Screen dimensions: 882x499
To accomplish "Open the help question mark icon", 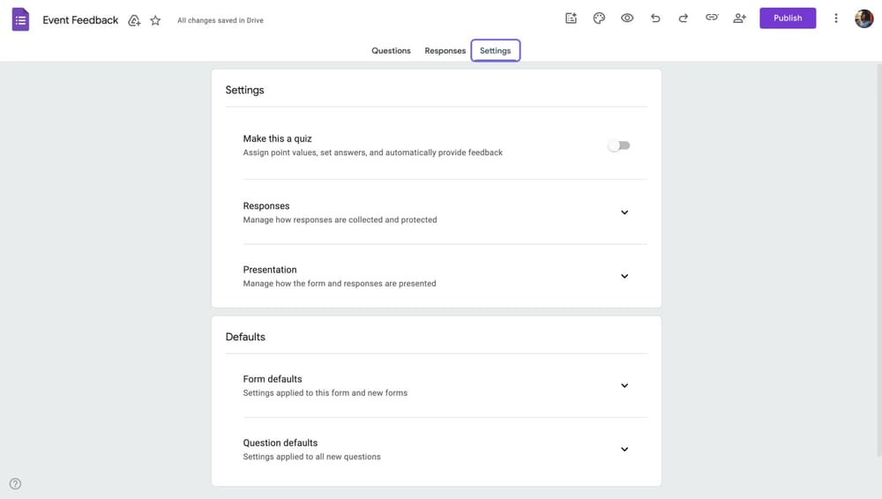I will point(15,484).
